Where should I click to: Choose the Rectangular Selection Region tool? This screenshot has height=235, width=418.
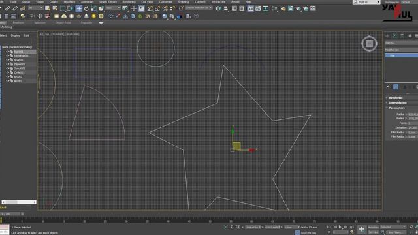click(63, 8)
